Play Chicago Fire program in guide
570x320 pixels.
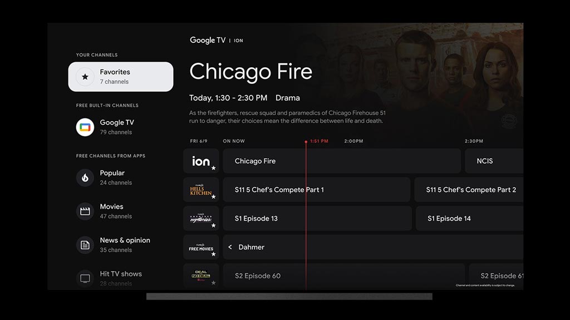[x=342, y=161]
